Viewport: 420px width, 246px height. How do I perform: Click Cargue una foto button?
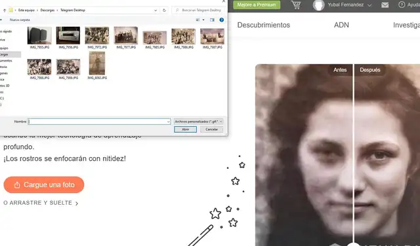pyautogui.click(x=44, y=185)
